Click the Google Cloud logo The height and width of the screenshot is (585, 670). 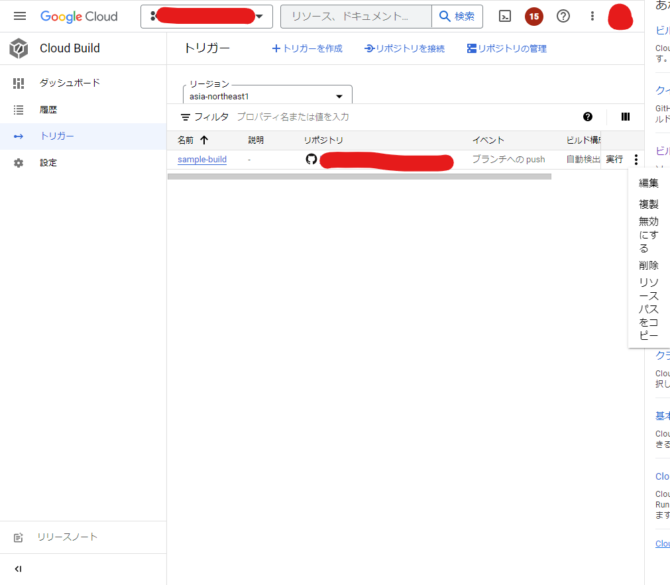pyautogui.click(x=79, y=17)
